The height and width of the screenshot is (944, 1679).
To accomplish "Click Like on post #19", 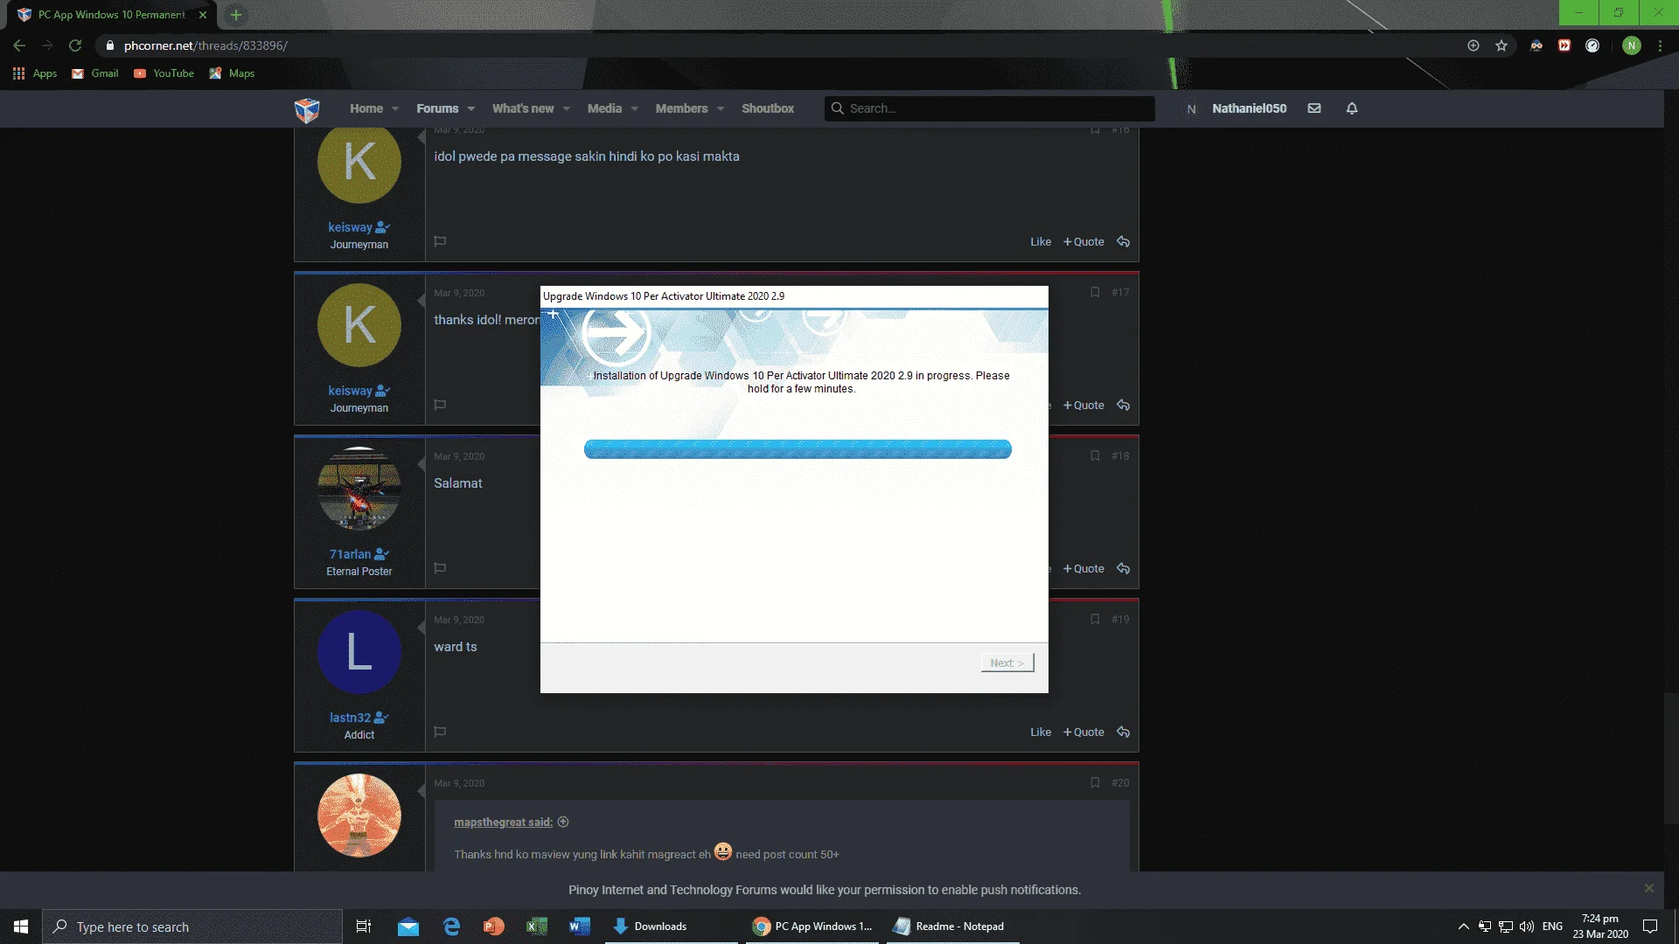I will 1041,732.
